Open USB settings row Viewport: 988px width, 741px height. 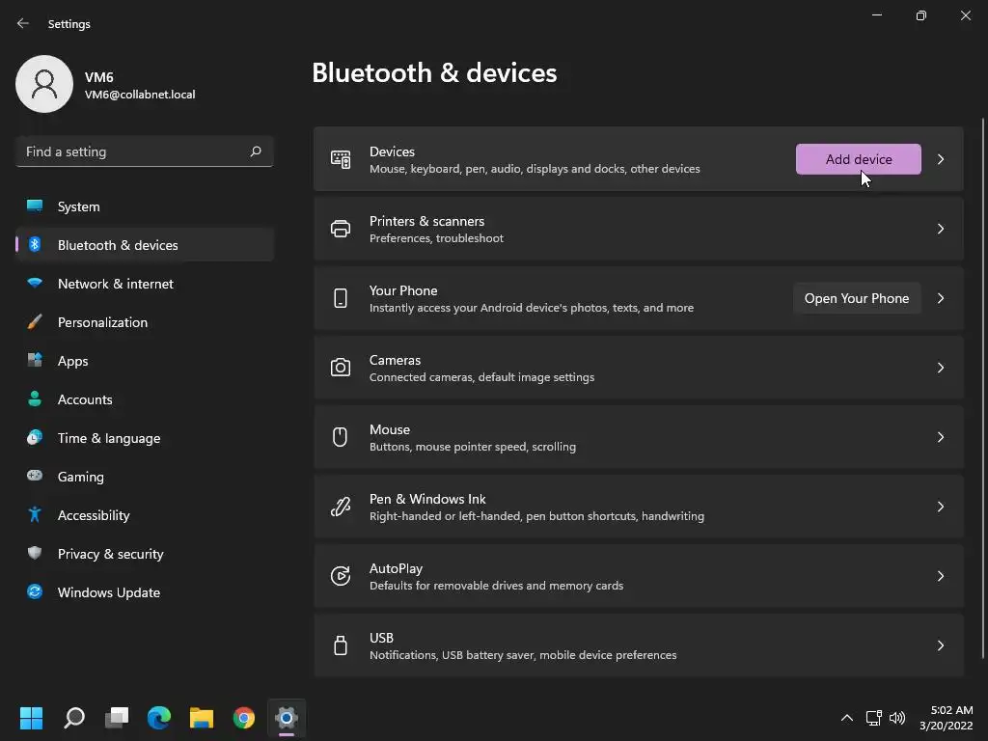(x=639, y=645)
